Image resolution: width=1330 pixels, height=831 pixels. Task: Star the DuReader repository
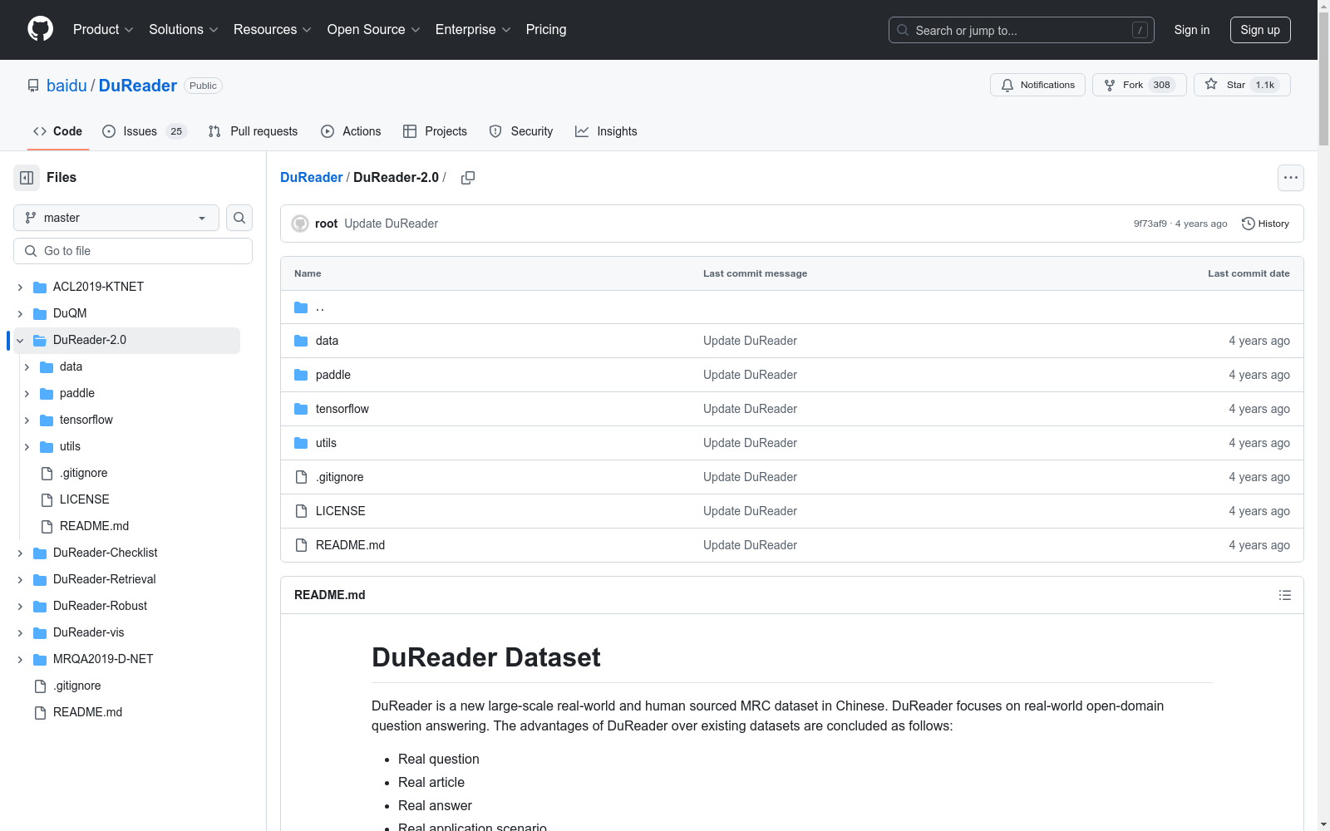[x=1242, y=85]
